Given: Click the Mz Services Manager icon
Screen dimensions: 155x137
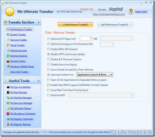Looking at the screenshot, I should [x=8, y=103].
